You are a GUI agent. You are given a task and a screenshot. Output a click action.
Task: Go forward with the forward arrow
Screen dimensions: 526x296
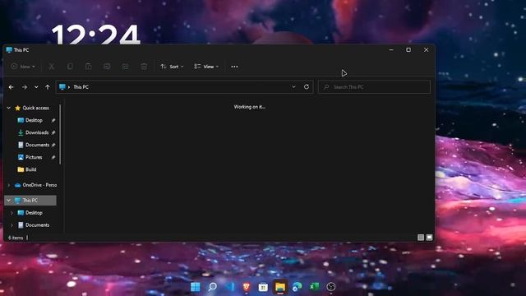click(x=25, y=87)
